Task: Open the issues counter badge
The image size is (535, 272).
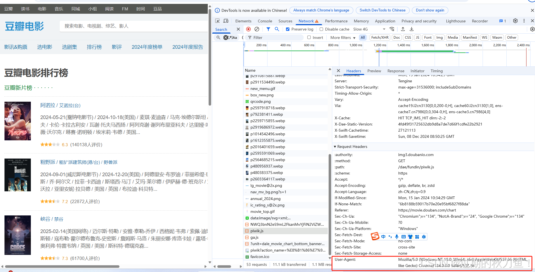Action: coord(502,21)
